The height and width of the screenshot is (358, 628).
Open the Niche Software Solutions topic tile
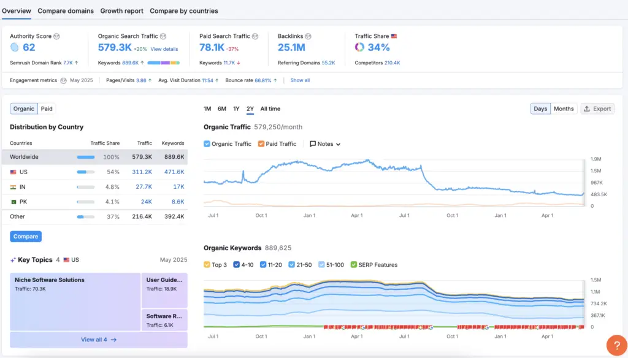[75, 302]
